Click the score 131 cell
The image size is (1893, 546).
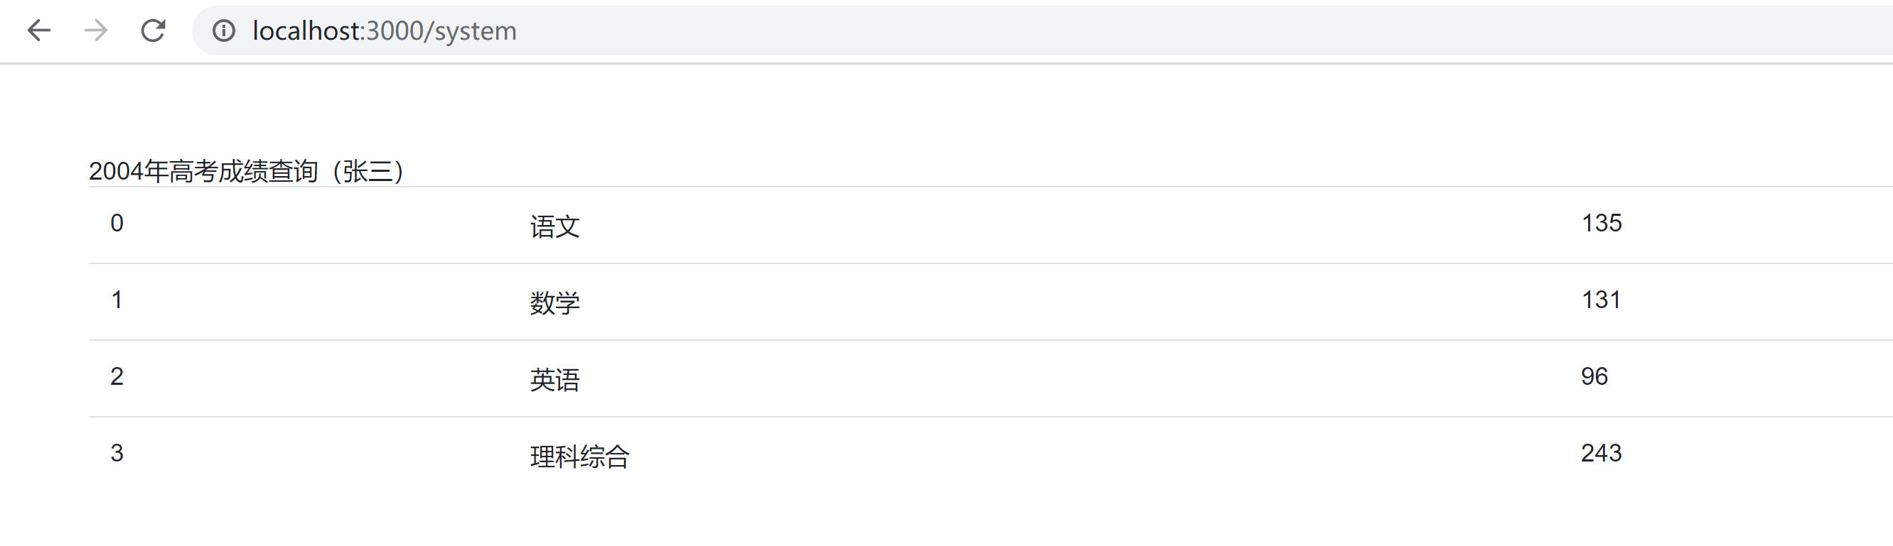(1601, 300)
